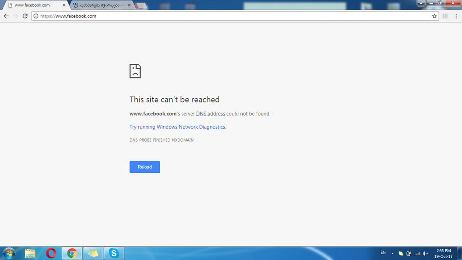Screen dimensions: 462x260
Task: Click the Chrome icon in the taskbar
Action: click(72, 253)
